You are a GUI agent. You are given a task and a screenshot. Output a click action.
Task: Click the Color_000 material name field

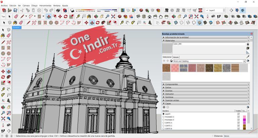(x=209, y=44)
